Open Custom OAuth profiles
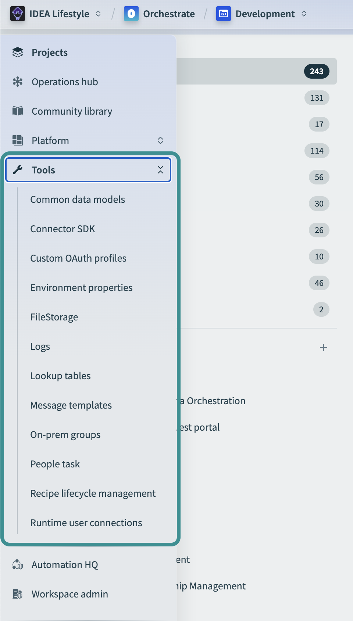Viewport: 353px width, 621px height. point(78,258)
